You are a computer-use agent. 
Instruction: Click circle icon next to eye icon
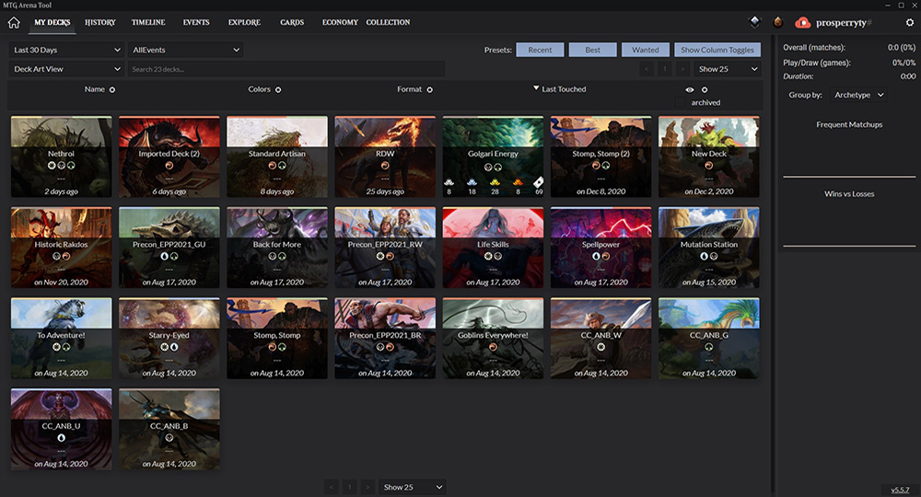[705, 90]
